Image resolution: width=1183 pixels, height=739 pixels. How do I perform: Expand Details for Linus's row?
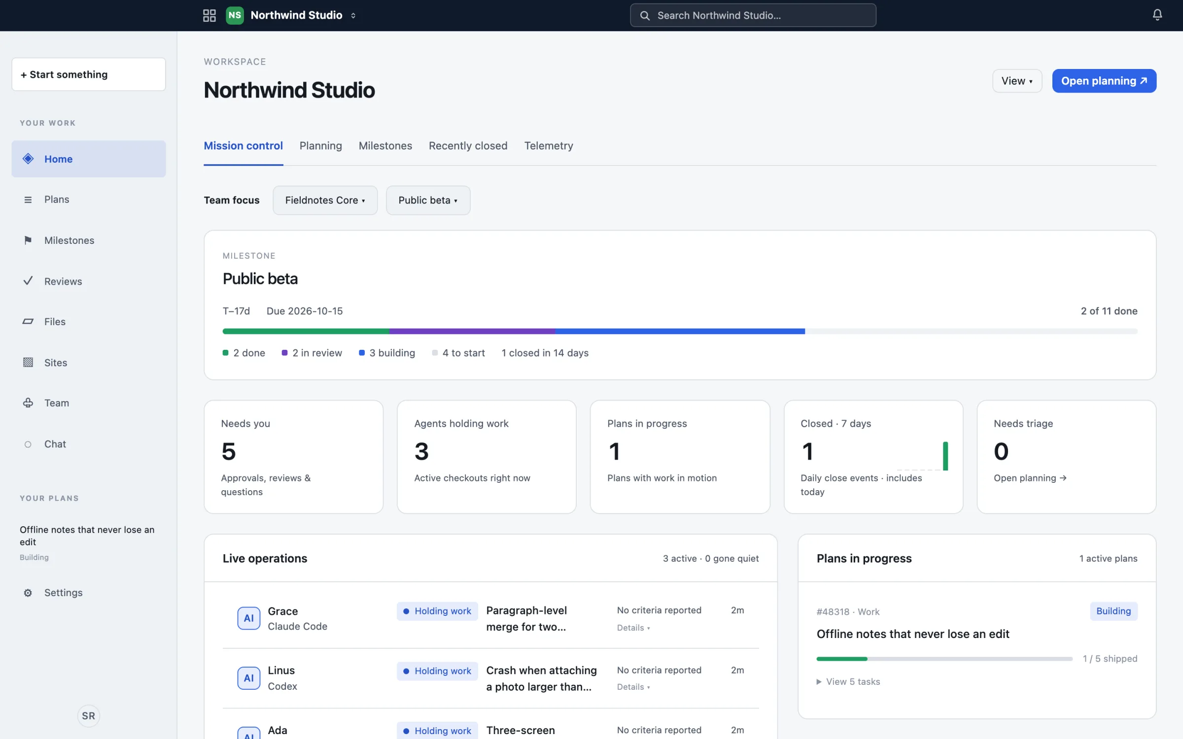(633, 687)
